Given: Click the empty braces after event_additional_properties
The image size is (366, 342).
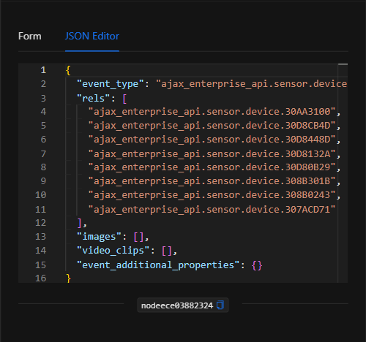Looking at the screenshot, I should [257, 265].
